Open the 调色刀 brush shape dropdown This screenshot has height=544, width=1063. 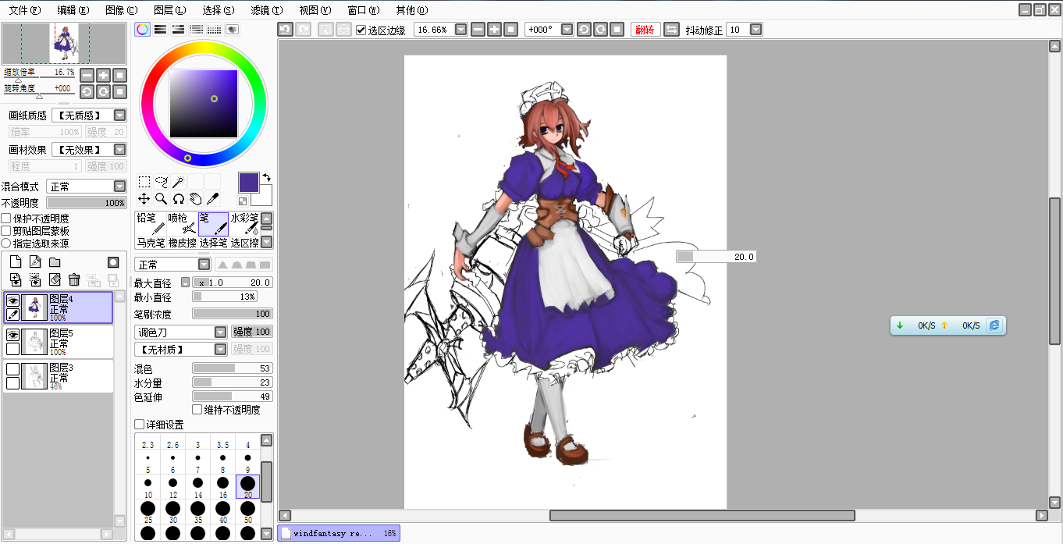[x=180, y=332]
